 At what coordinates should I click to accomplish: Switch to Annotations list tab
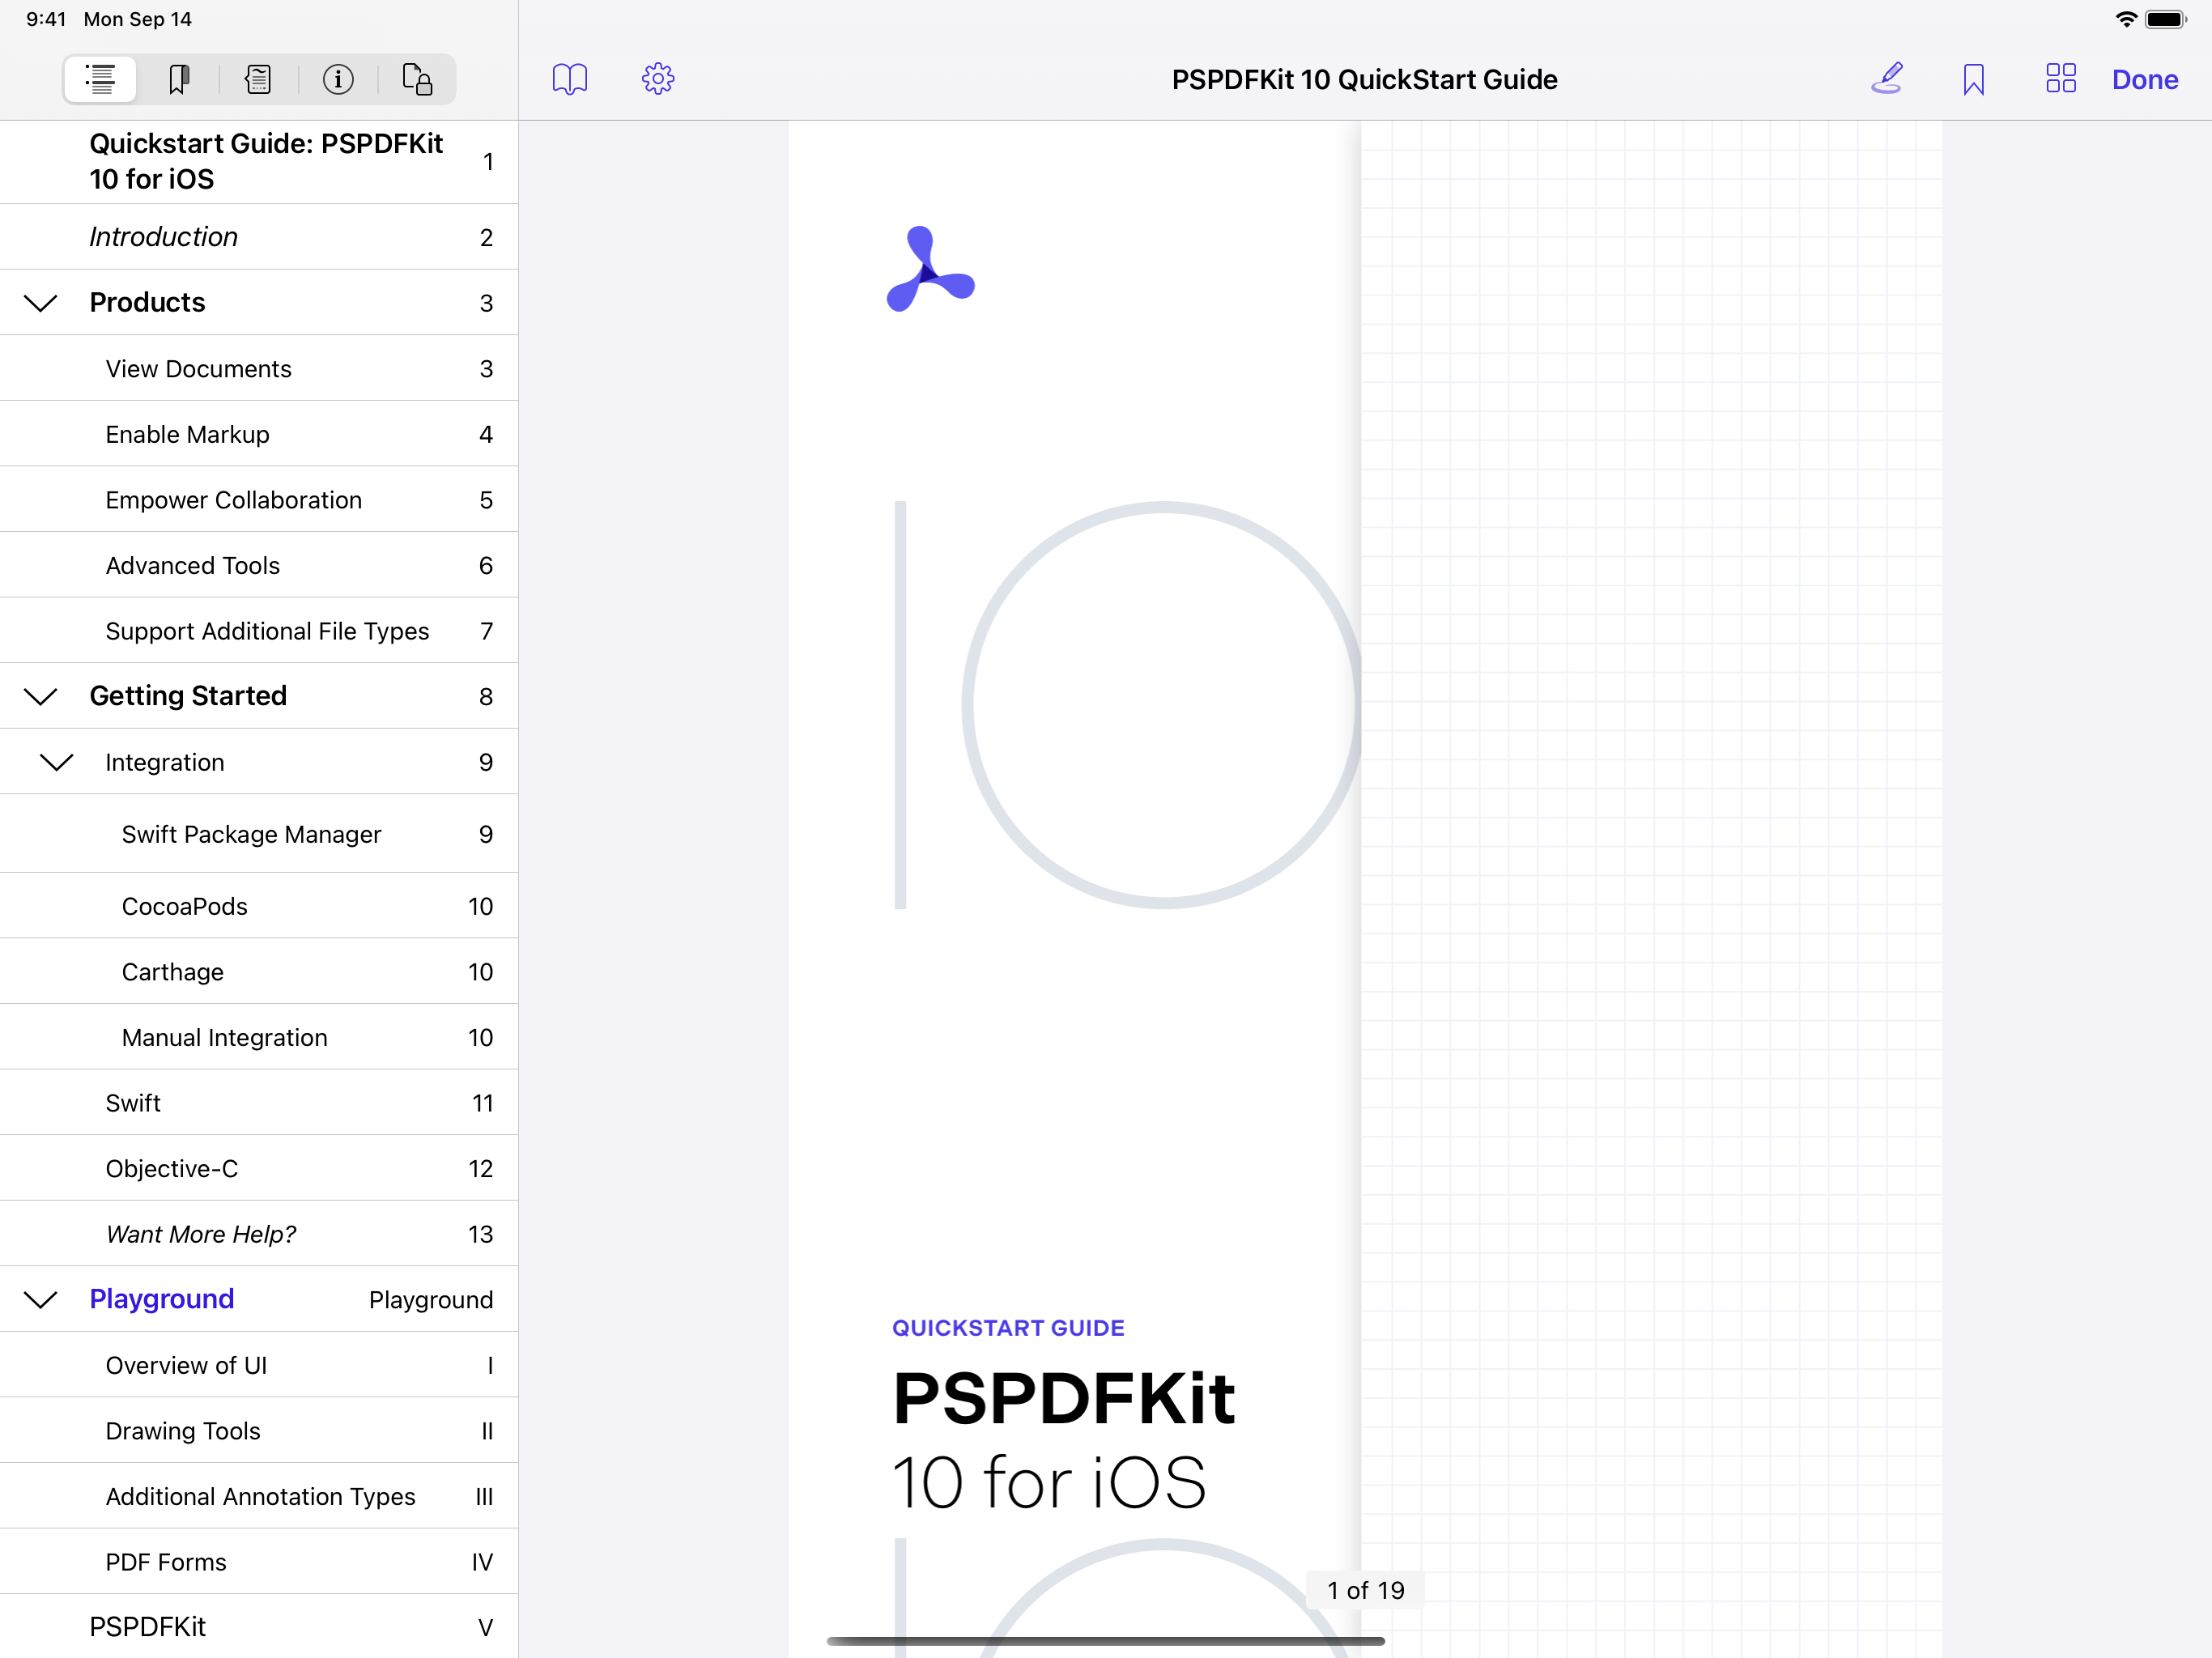(x=258, y=79)
